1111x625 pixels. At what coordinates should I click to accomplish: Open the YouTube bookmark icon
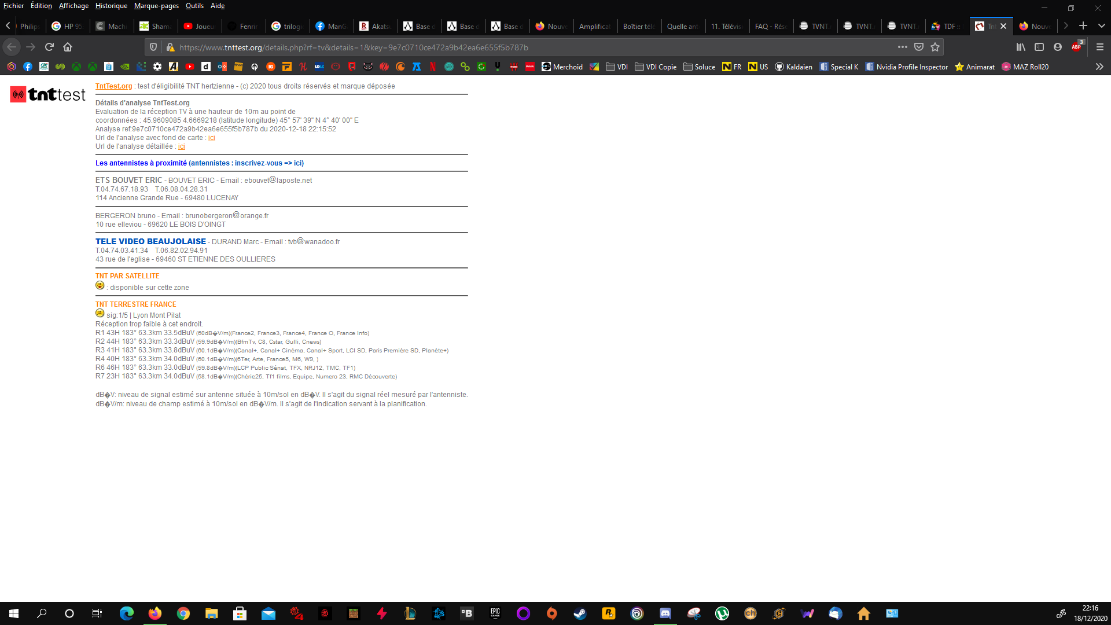click(x=189, y=67)
